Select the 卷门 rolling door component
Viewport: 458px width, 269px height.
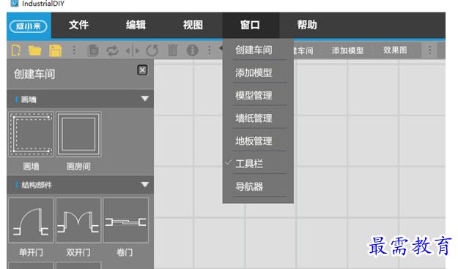126,220
